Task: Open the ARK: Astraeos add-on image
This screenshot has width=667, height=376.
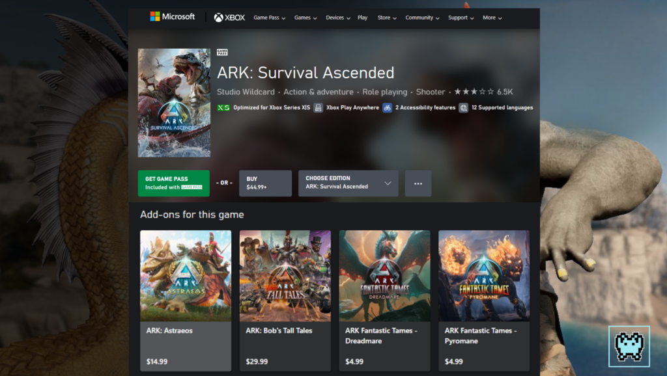Action: click(186, 276)
